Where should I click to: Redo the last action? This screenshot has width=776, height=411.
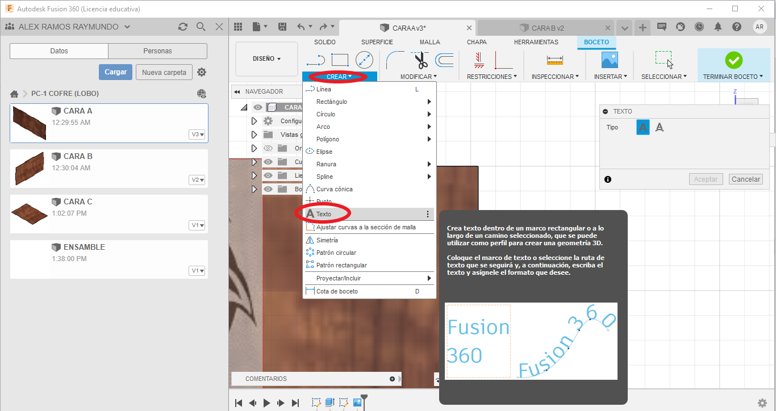(324, 27)
